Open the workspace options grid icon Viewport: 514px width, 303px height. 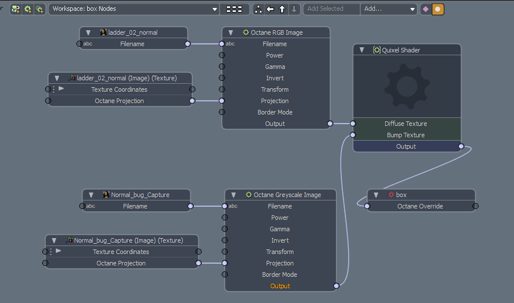[234, 9]
